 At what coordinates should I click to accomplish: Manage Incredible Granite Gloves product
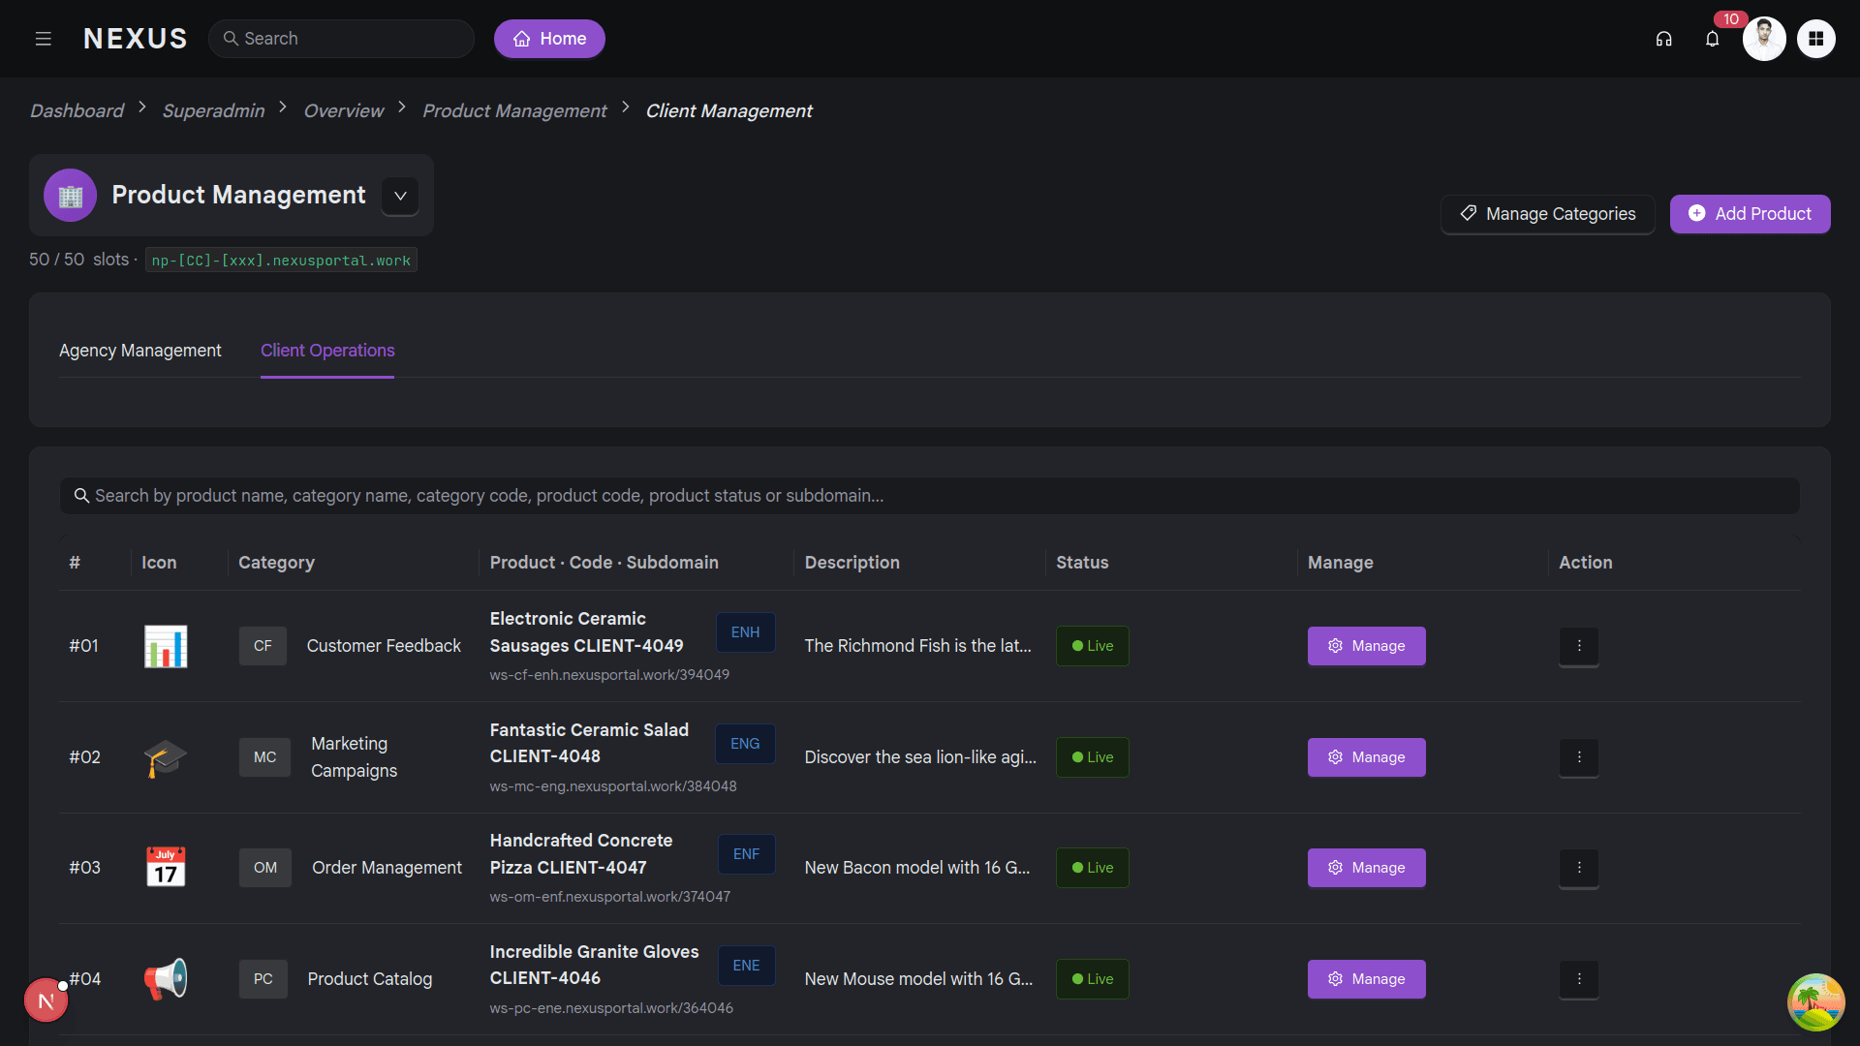pyautogui.click(x=1366, y=979)
